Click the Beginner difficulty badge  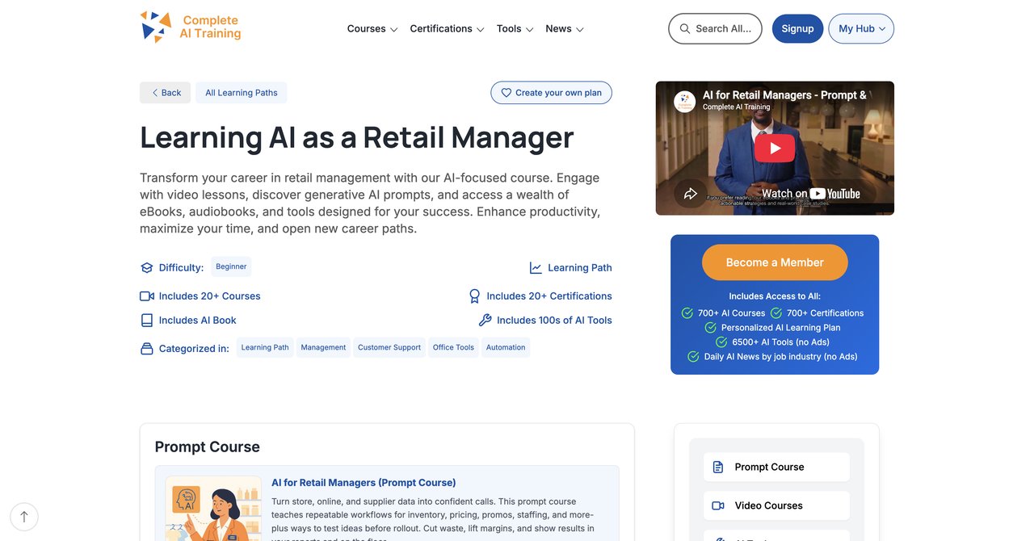pos(231,266)
